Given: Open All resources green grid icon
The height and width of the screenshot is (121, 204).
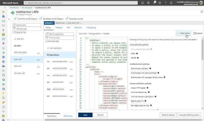Looking at the screenshot, I should (x=3, y=34).
